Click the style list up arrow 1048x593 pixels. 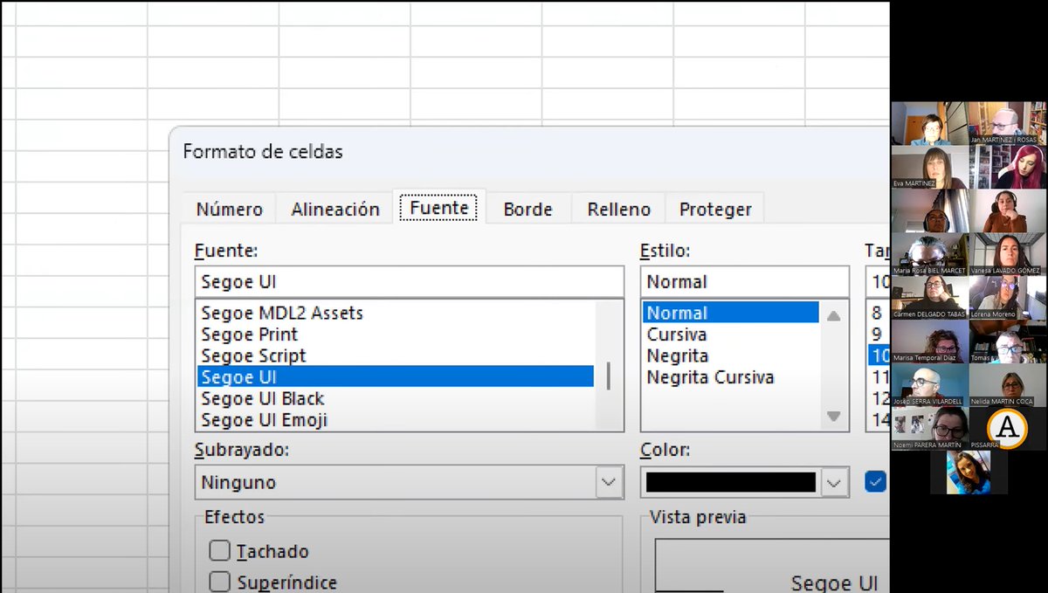pos(834,315)
